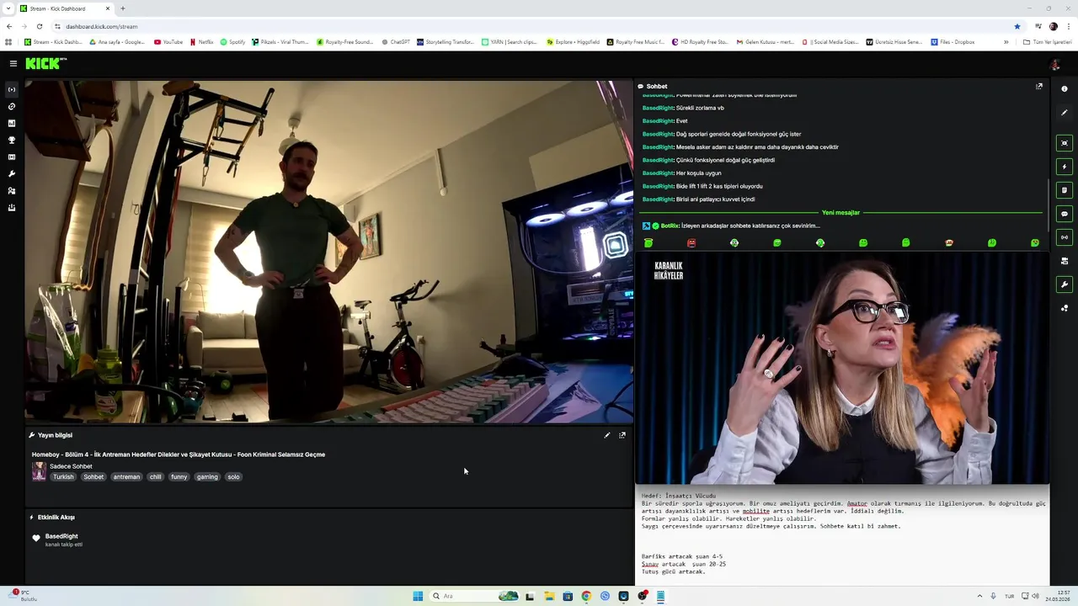Show hidden system tray icons

(979, 596)
